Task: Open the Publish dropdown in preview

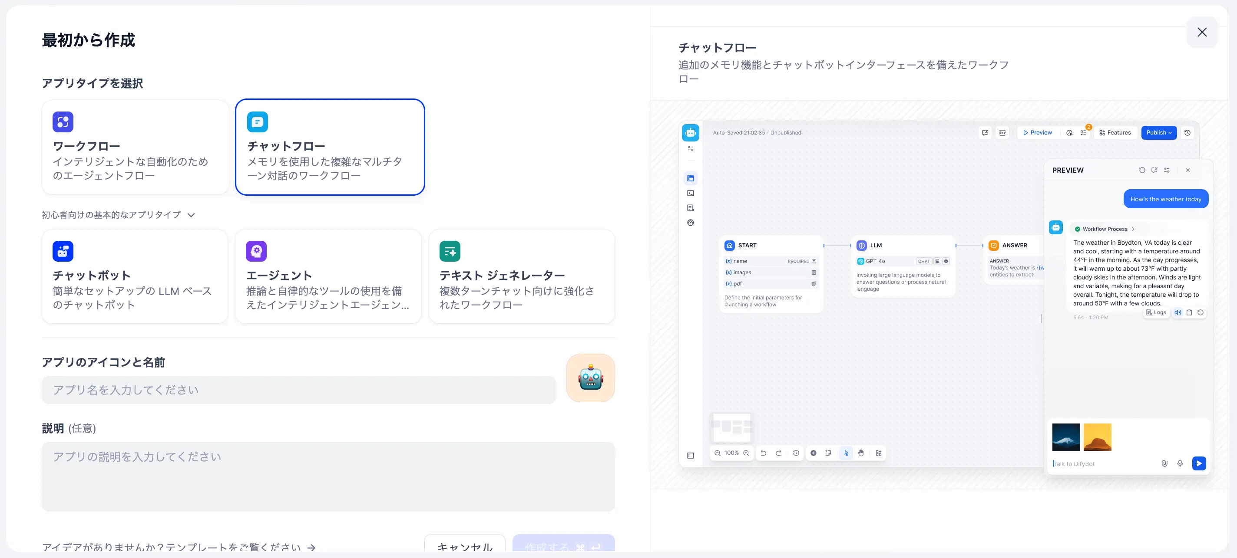Action: [x=1159, y=132]
